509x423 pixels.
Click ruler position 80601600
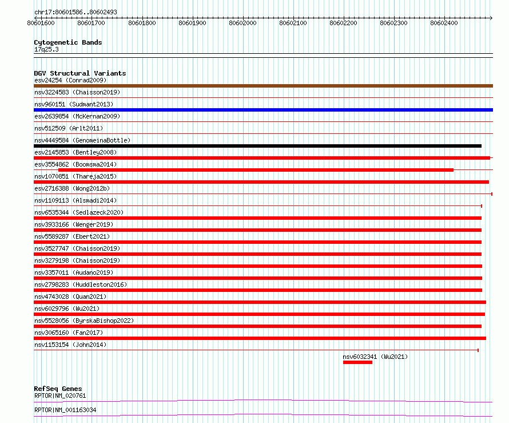[x=41, y=23]
